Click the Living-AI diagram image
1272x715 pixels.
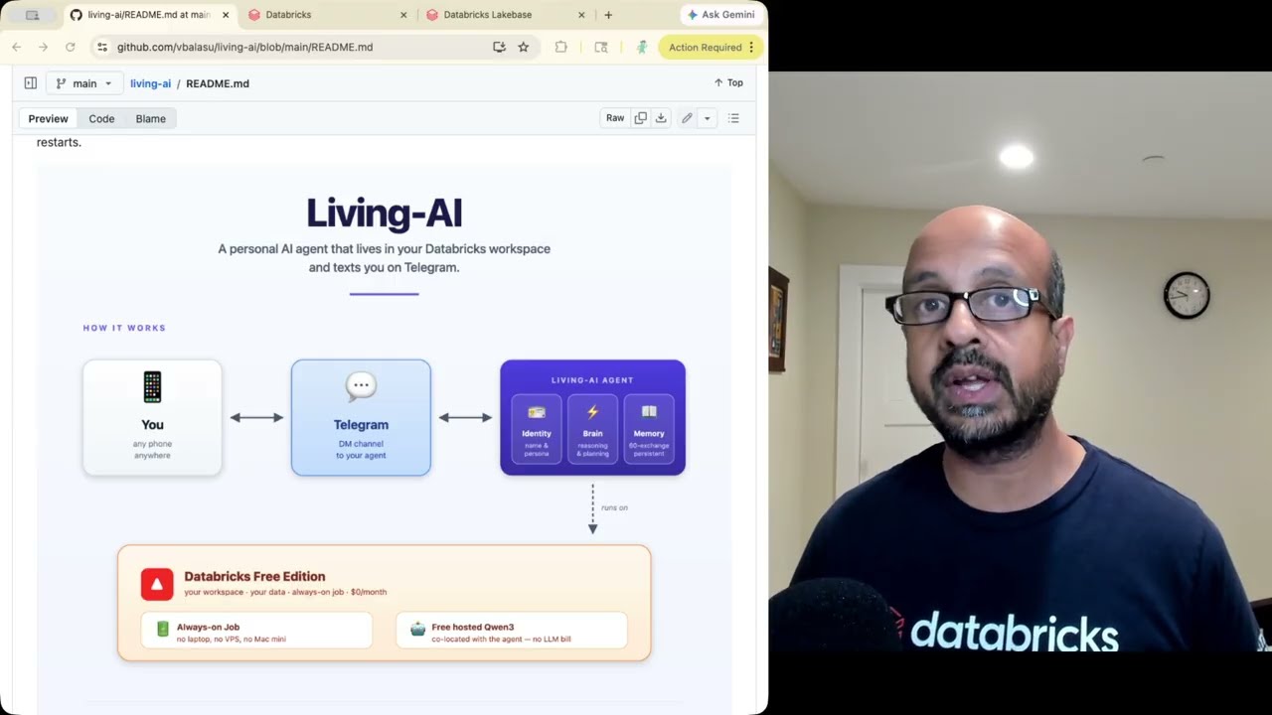[x=384, y=437]
